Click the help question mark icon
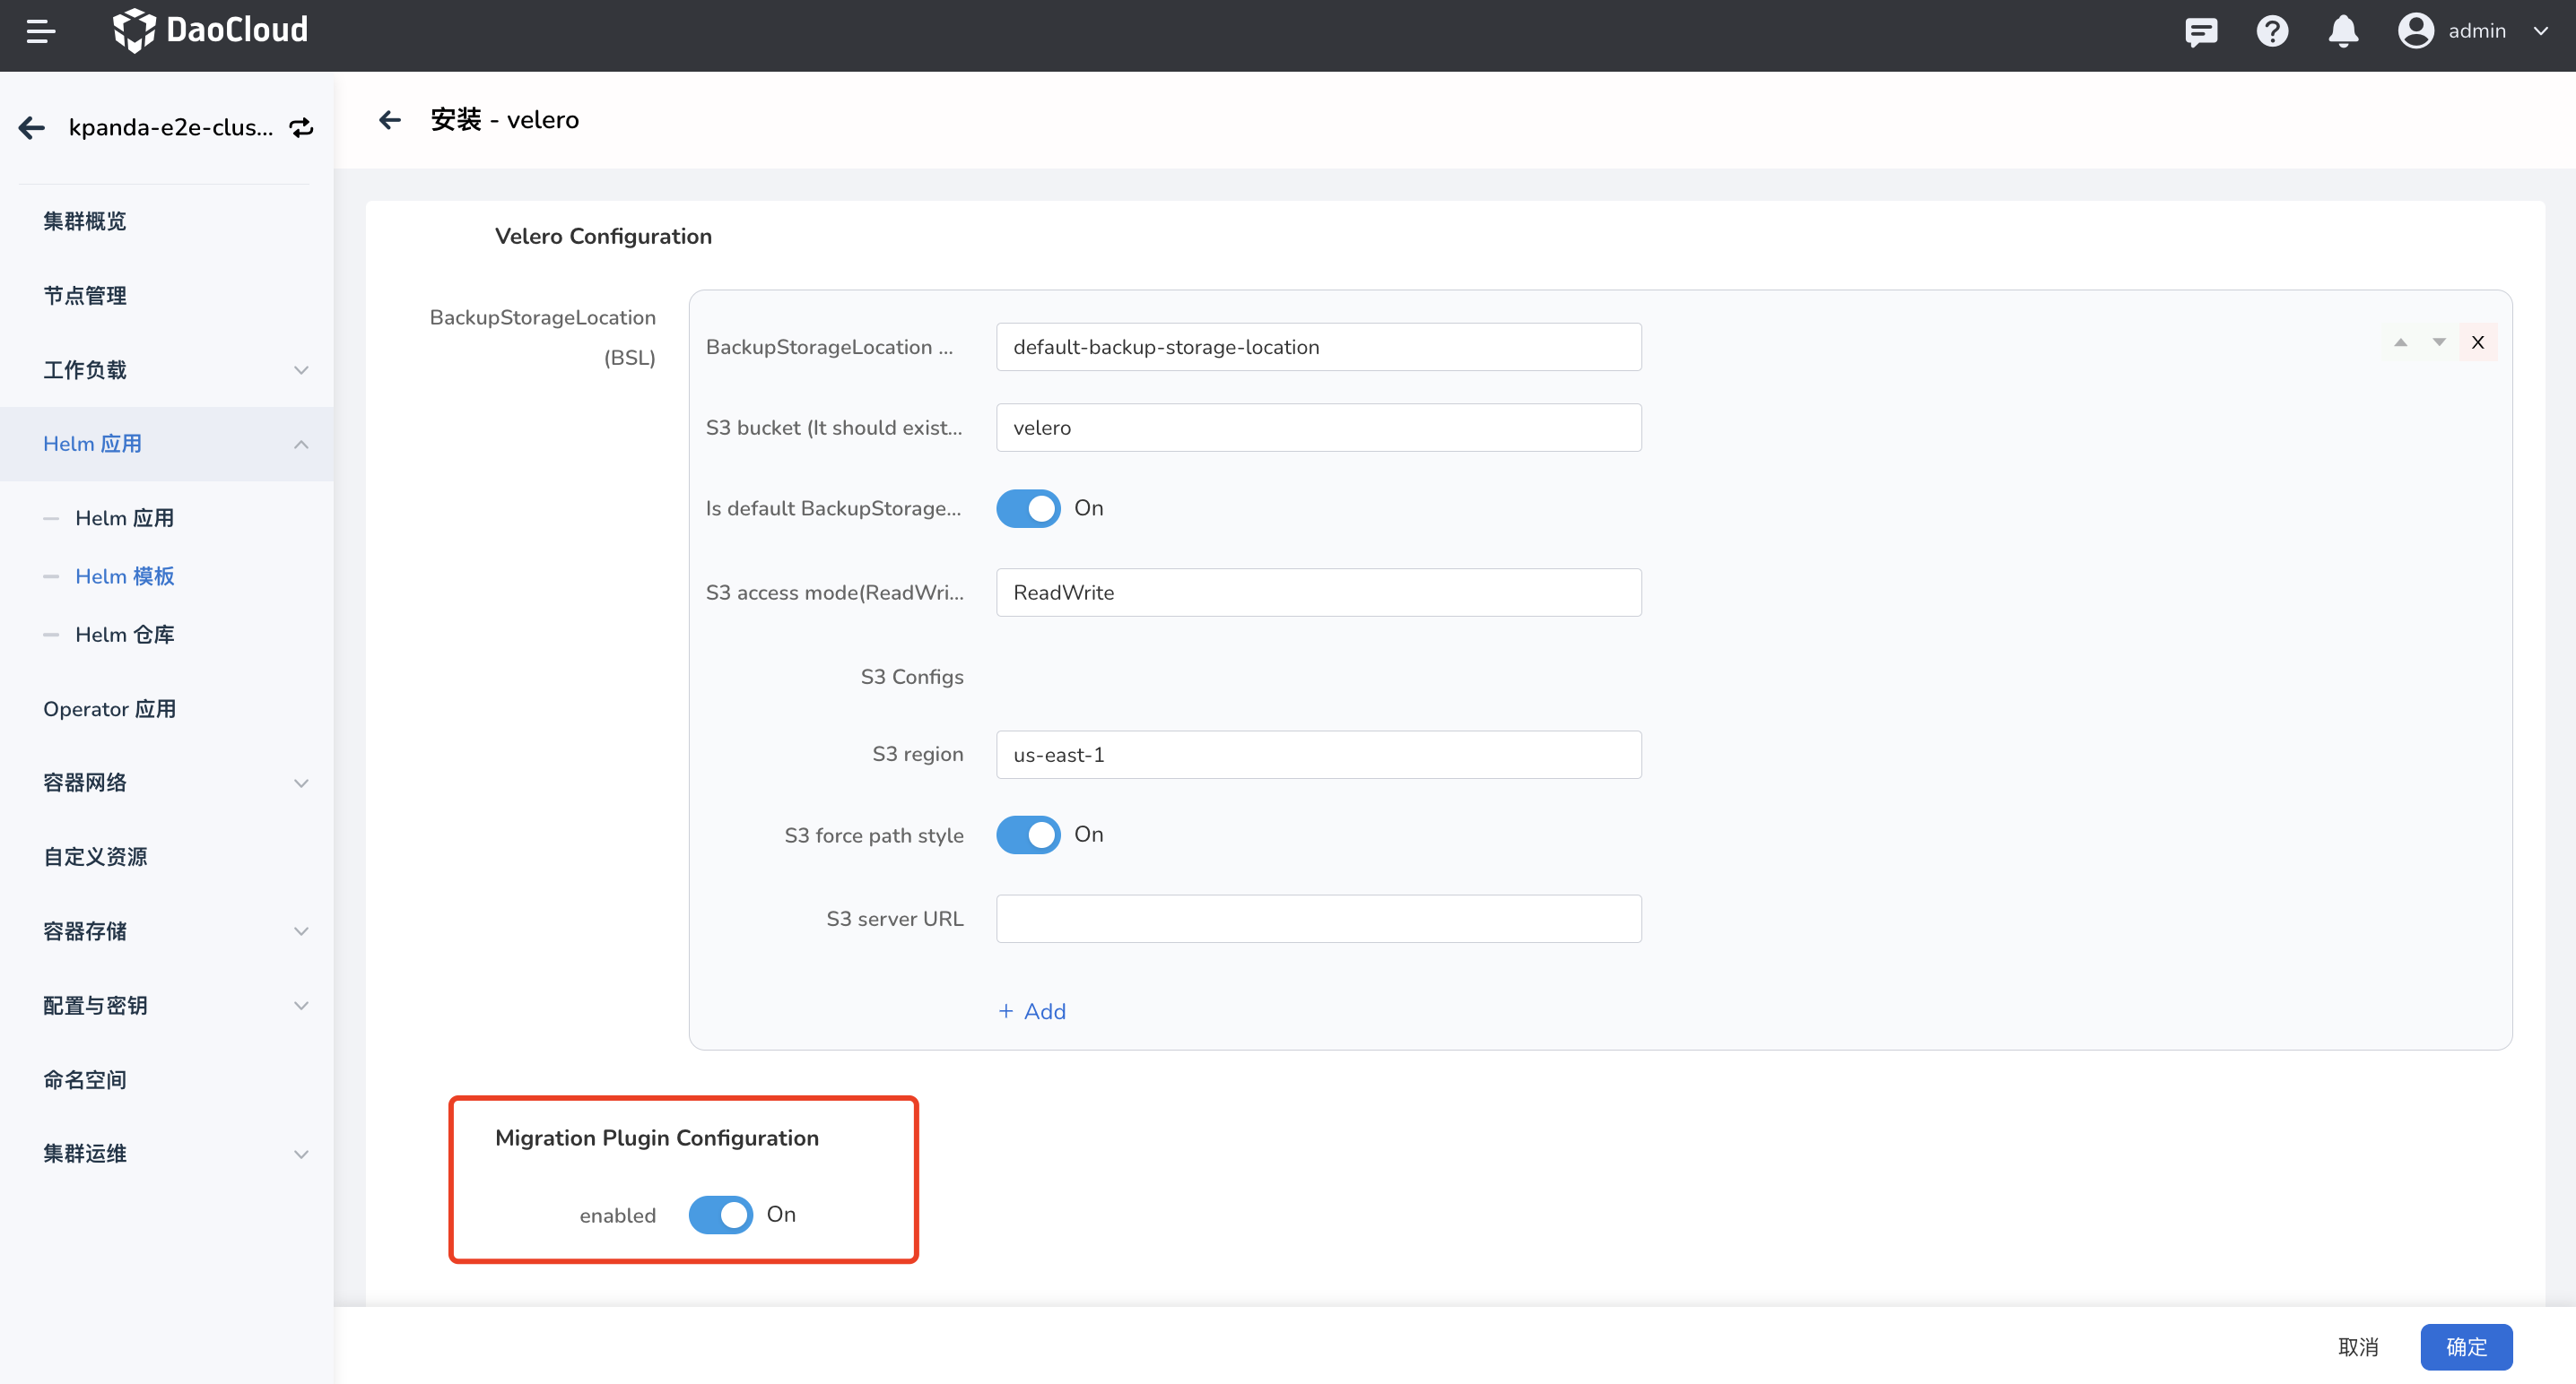The height and width of the screenshot is (1384, 2576). coord(2272,32)
